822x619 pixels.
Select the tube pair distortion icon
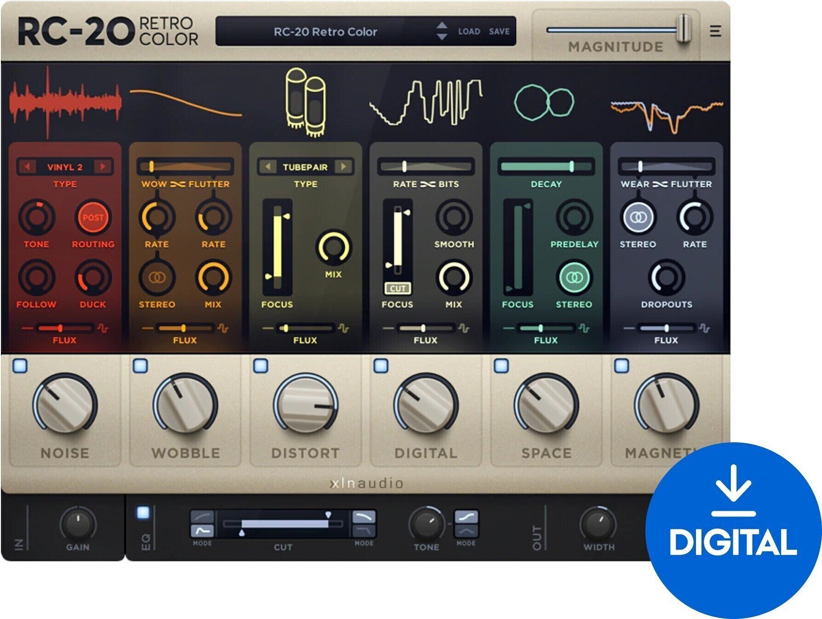[x=306, y=101]
